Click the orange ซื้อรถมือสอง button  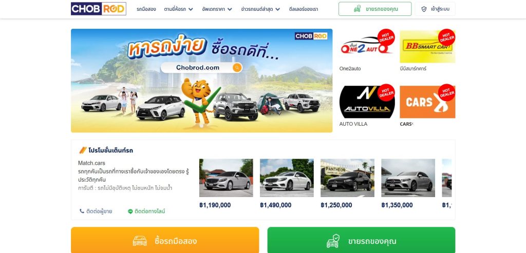(165, 241)
